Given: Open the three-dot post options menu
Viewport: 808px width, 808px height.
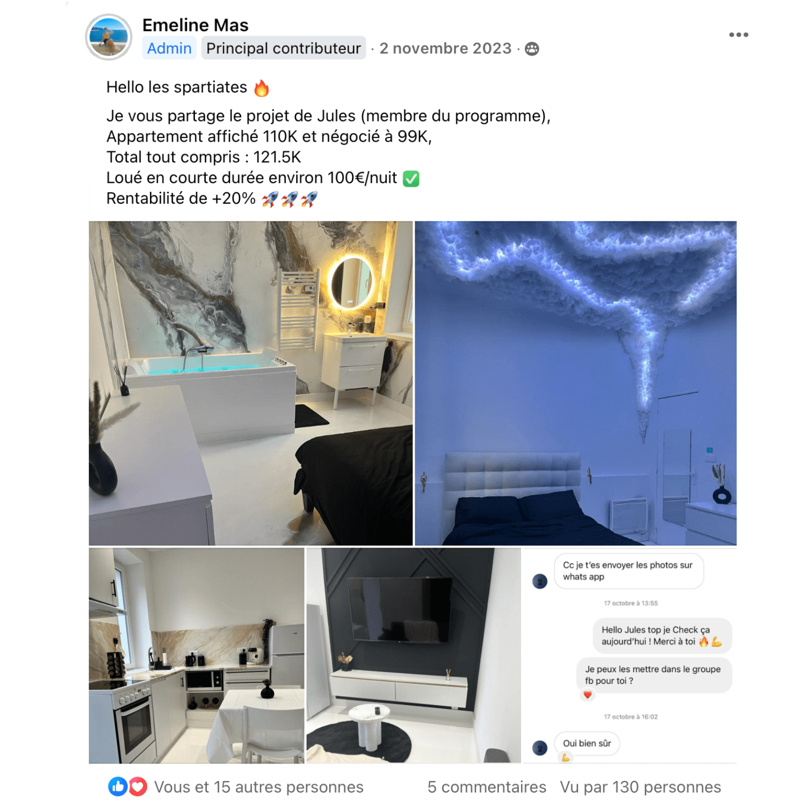Looking at the screenshot, I should coord(738,35).
